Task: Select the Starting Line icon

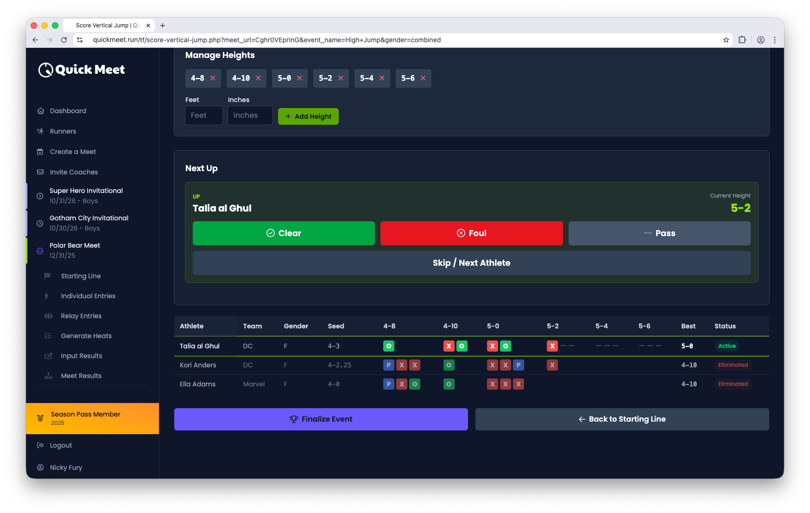Action: click(47, 276)
